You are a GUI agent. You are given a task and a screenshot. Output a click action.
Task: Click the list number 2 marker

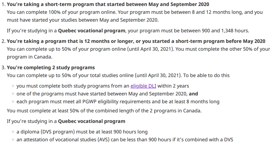tap(3, 41)
